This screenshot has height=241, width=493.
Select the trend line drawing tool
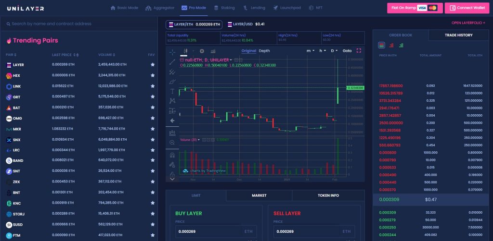(x=172, y=62)
